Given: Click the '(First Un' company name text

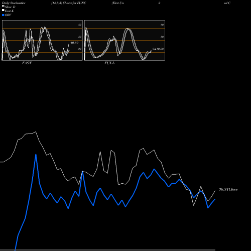Looking at the screenshot, I should point(118,3).
